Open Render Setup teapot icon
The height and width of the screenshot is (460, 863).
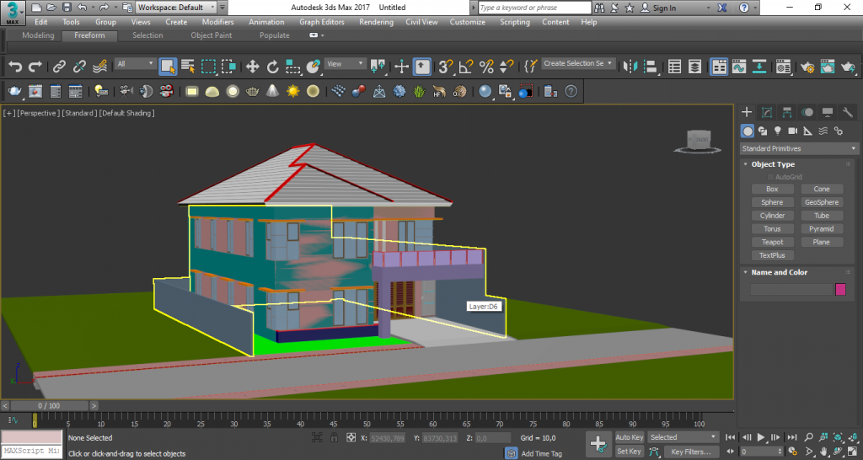coord(807,67)
